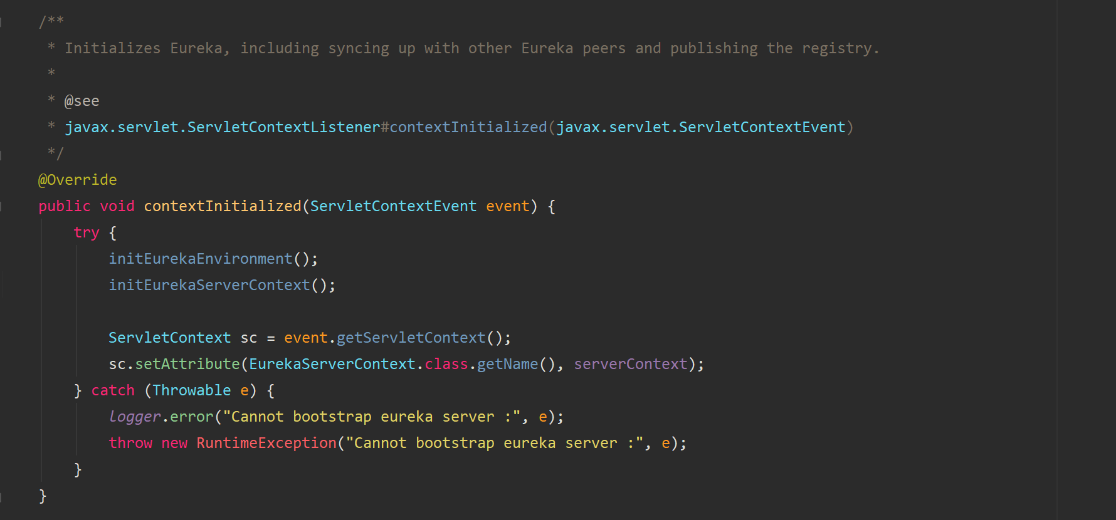Click the 'try' keyword
This screenshot has width=1116, height=520.
tap(87, 232)
